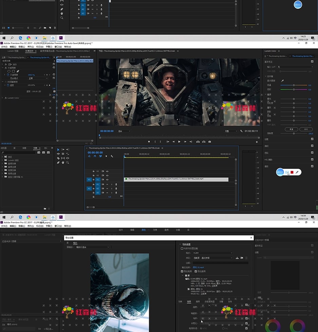Click Mark In button in Program monitor
The width and height of the screenshot is (318, 332).
click(x=155, y=142)
